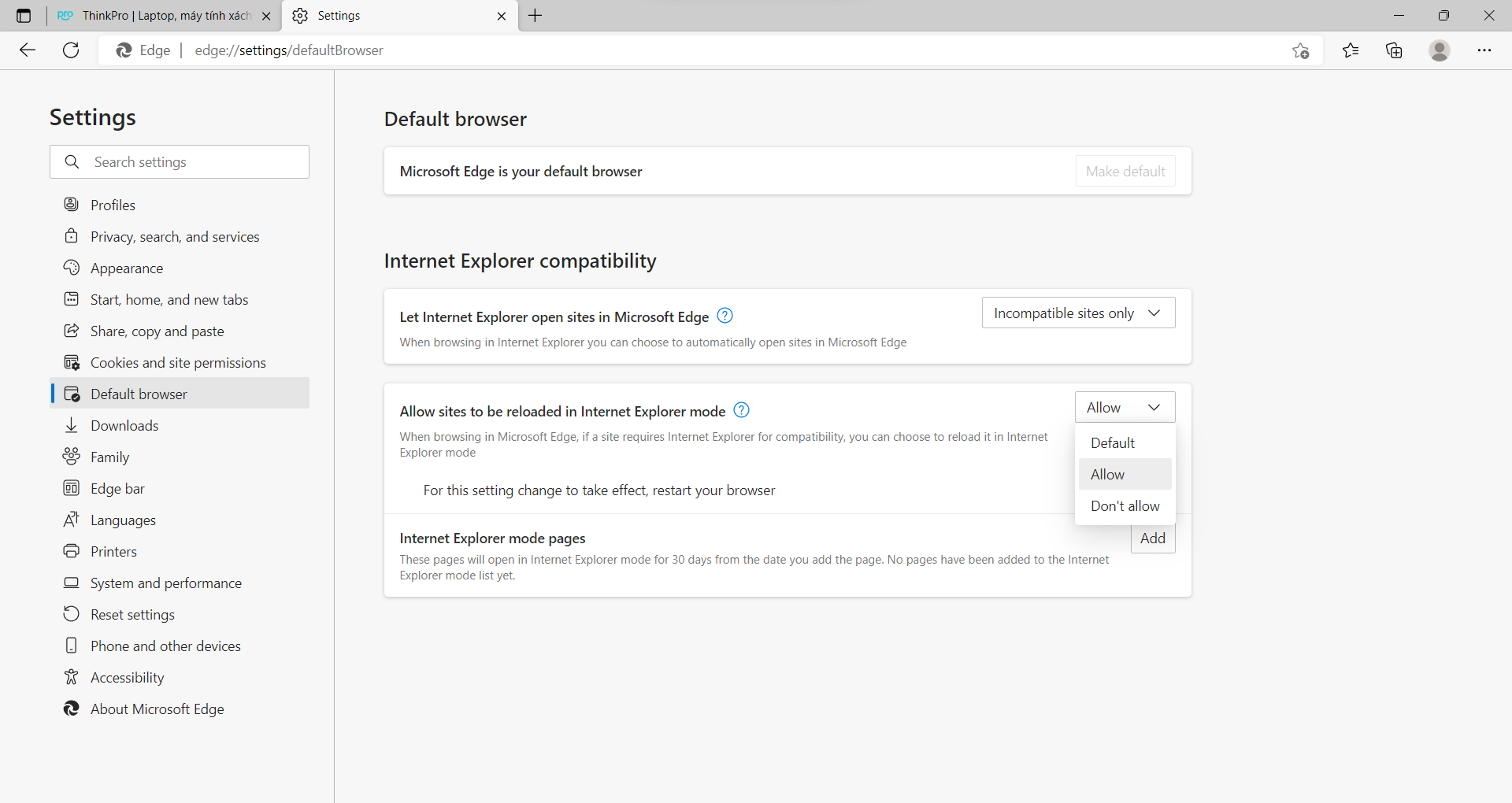Open System and performance settings
Image resolution: width=1512 pixels, height=803 pixels.
click(x=180, y=583)
